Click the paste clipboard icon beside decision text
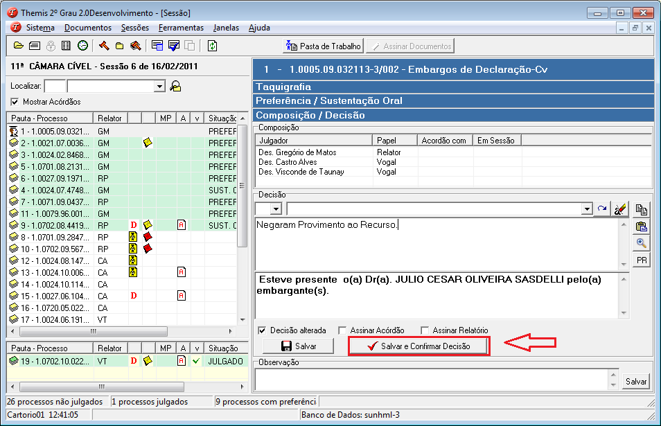661x426 pixels. pos(642,227)
